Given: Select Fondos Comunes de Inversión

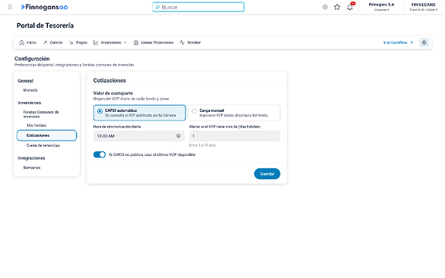Looking at the screenshot, I should (x=41, y=114).
